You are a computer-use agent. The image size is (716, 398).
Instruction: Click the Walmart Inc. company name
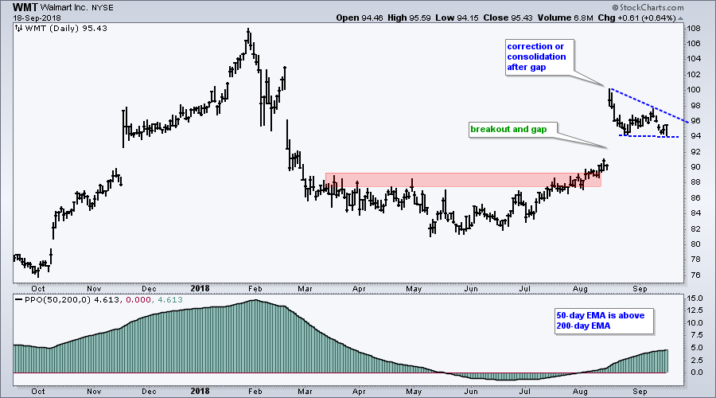[63, 8]
